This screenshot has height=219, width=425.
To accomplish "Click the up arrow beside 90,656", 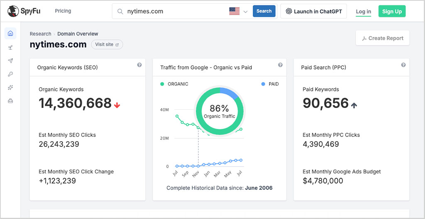I will (354, 106).
